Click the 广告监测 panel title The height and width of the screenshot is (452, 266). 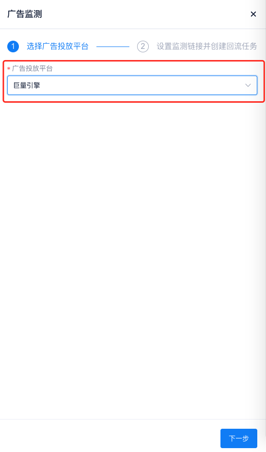pyautogui.click(x=25, y=14)
